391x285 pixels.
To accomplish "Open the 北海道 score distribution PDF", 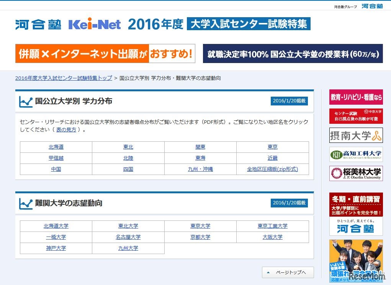I will pos(56,147).
